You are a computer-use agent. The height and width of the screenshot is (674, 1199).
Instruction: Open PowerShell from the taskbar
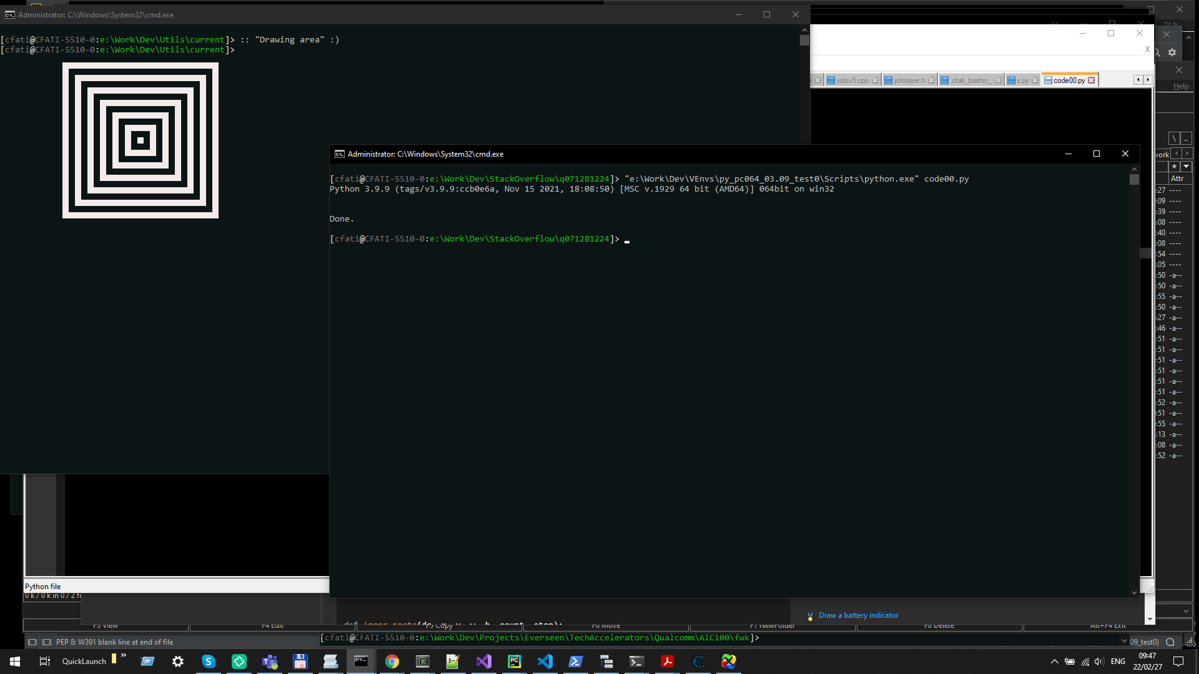click(x=576, y=662)
